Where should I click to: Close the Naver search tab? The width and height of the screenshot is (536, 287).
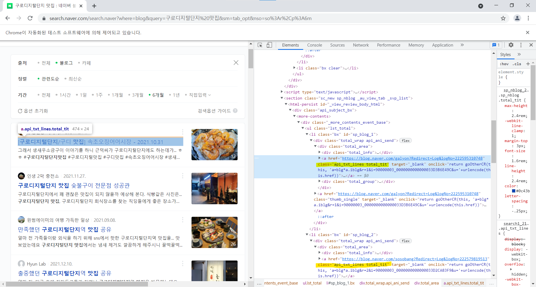point(81,6)
